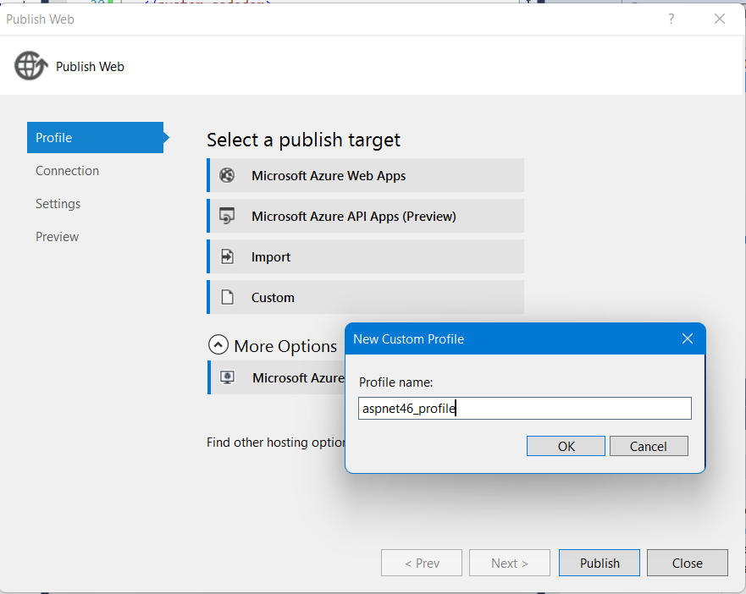Viewport: 746px width, 594px height.
Task: Close the New Custom Profile dialog
Action: [688, 338]
